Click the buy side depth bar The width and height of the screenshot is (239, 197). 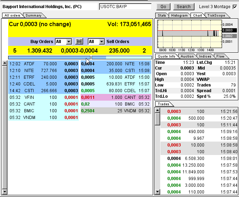click(49, 58)
